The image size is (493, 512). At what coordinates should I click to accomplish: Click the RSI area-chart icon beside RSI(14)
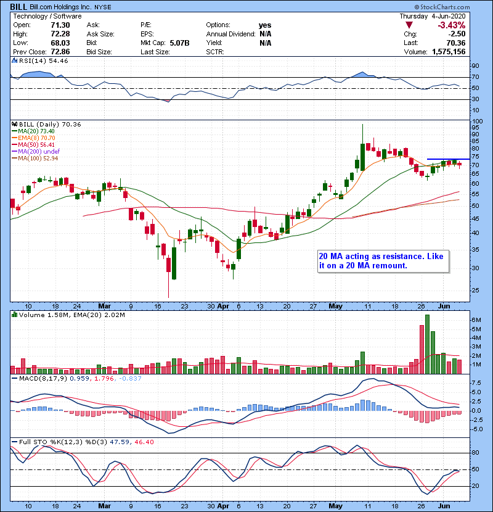tap(14, 60)
